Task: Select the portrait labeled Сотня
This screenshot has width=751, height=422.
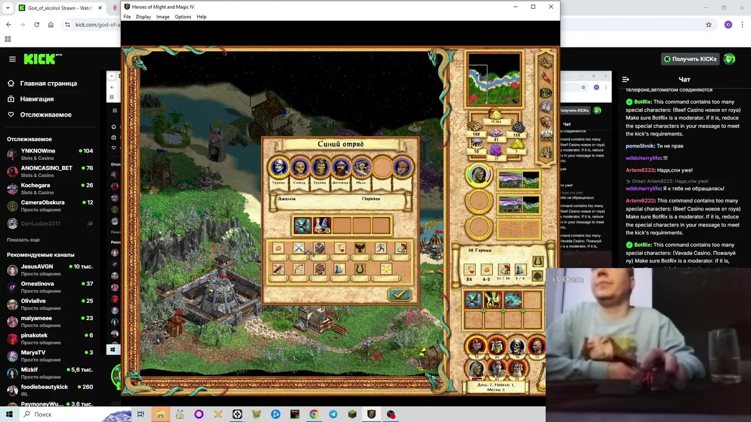Action: 300,167
